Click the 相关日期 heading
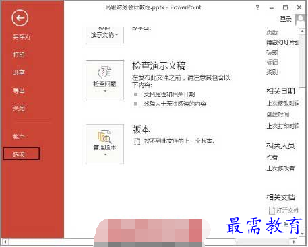Viewport: 308px width, 247px height. tap(280, 92)
